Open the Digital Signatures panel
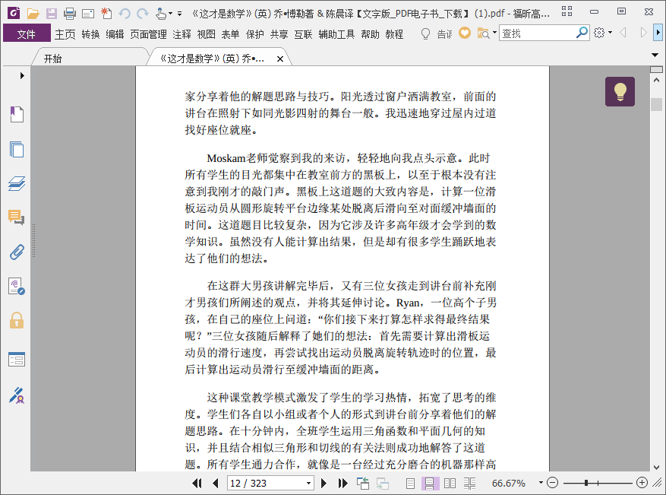The height and width of the screenshot is (495, 666). (17, 287)
